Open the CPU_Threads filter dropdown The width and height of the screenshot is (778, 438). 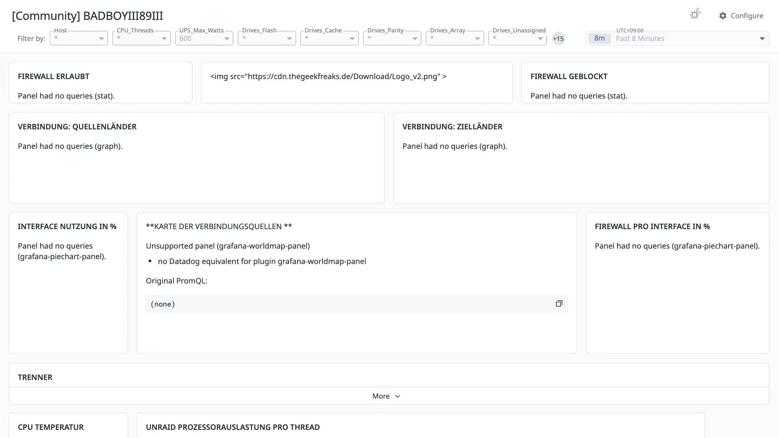click(x=141, y=38)
